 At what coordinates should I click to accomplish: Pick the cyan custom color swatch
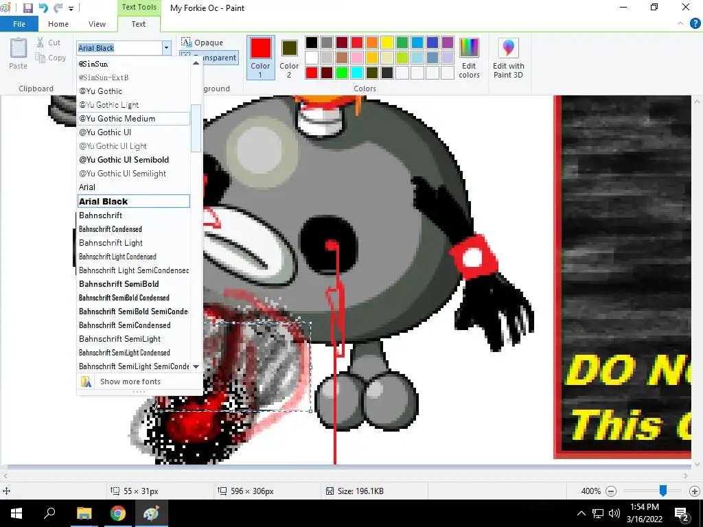pos(357,73)
